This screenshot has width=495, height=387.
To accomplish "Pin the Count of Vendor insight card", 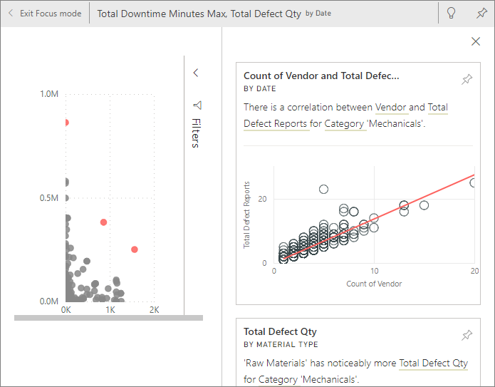I will [x=467, y=79].
